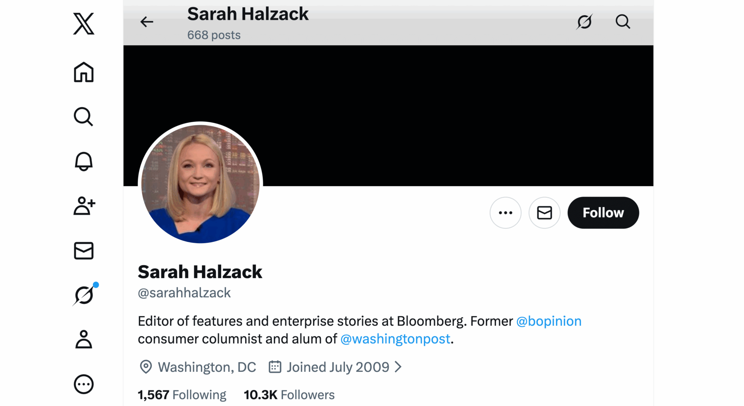Image resolution: width=744 pixels, height=406 pixels.
Task: Click the Grok icon in the top bar
Action: coord(584,22)
